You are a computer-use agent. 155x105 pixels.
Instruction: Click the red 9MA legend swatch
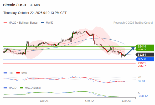[x=18, y=73]
